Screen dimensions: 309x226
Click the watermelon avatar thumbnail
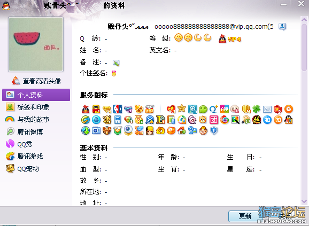(x=36, y=44)
